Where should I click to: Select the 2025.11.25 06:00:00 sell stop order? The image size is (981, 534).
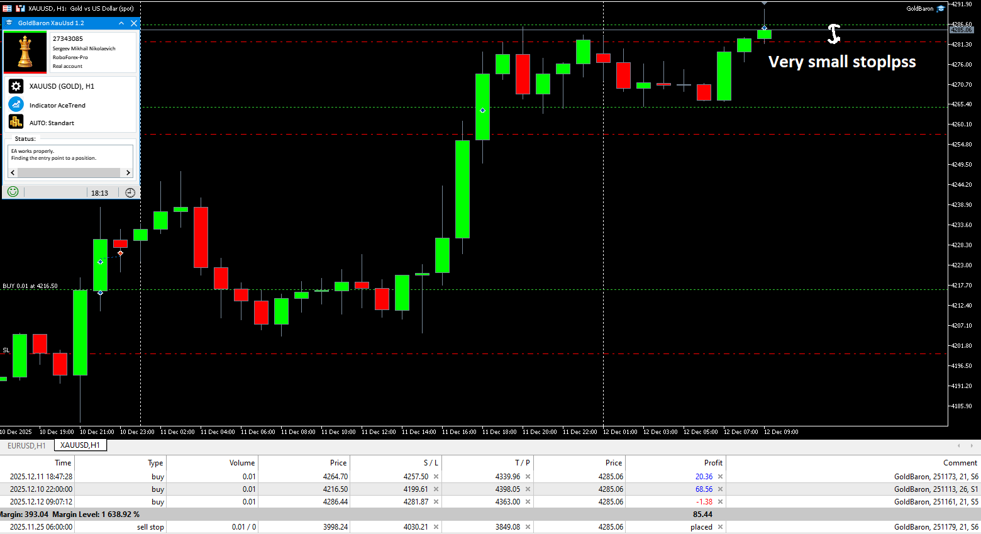490,527
